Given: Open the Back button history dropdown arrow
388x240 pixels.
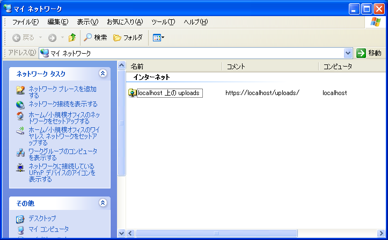Looking at the screenshot, I should 40,38.
